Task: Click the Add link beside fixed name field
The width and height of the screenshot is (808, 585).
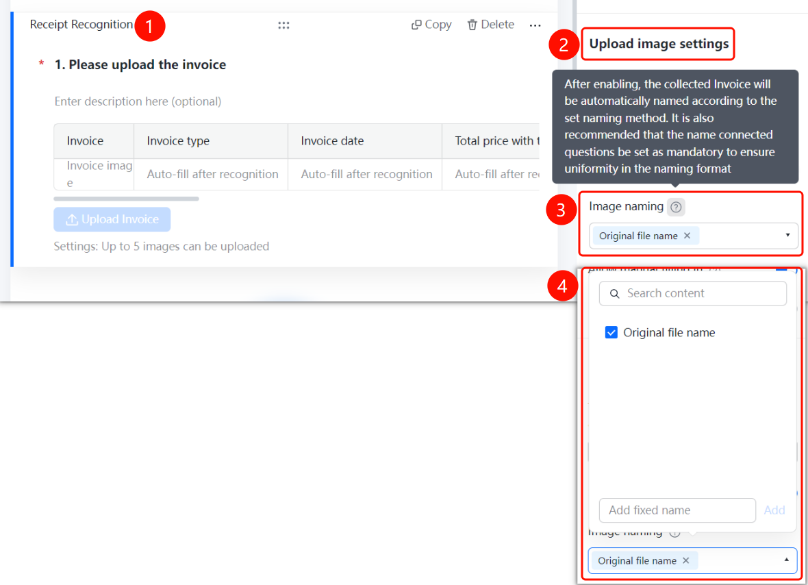Action: (774, 510)
